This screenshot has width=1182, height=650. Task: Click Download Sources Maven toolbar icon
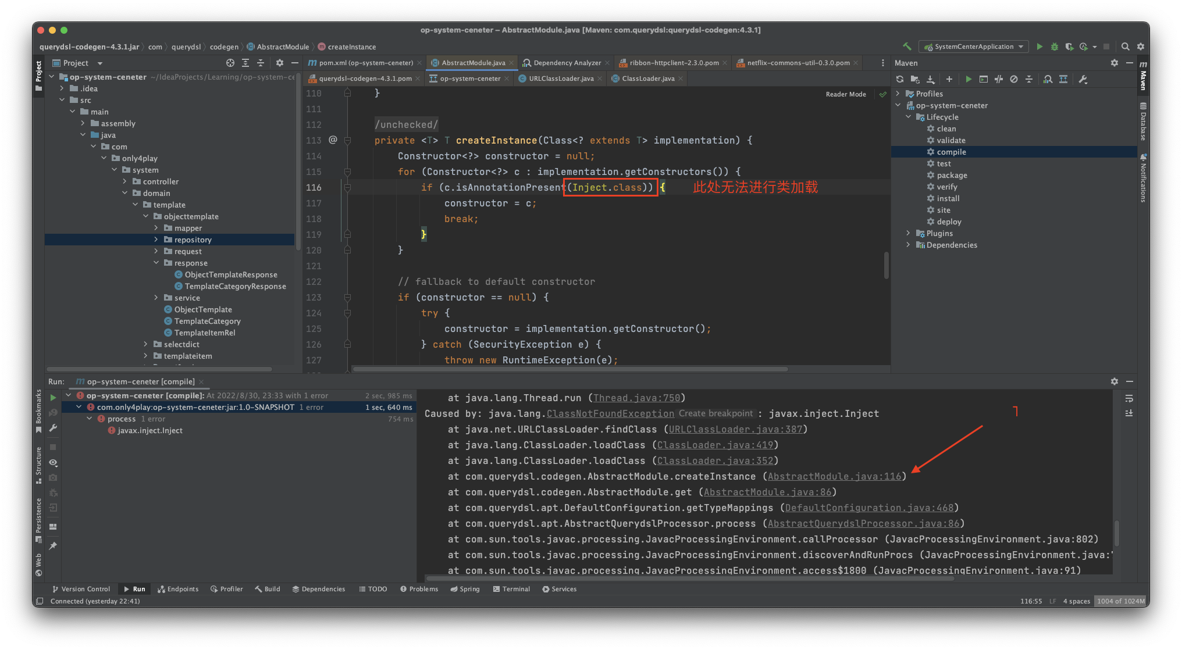[x=931, y=79]
